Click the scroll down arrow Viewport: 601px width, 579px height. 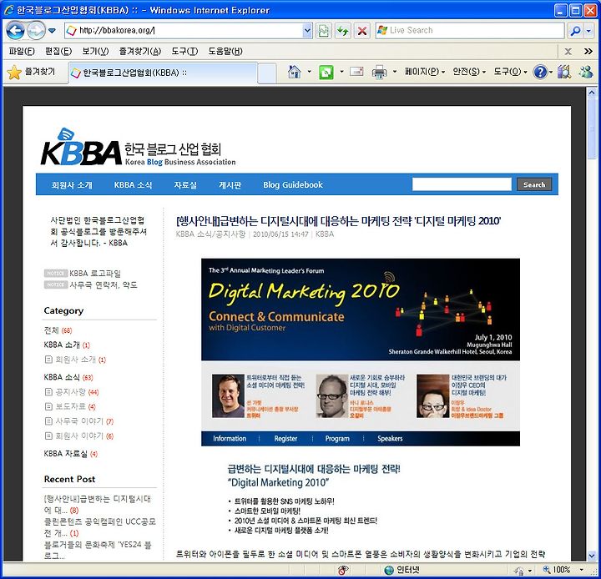coord(592,556)
